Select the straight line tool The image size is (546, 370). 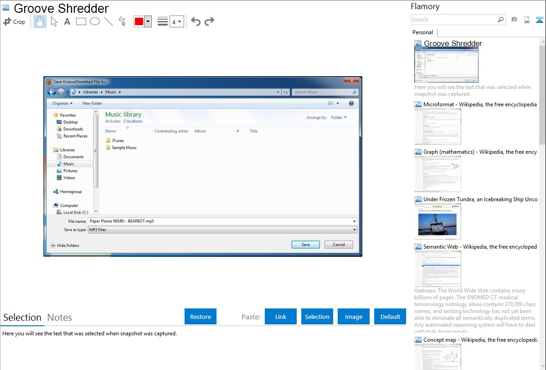pyautogui.click(x=108, y=21)
